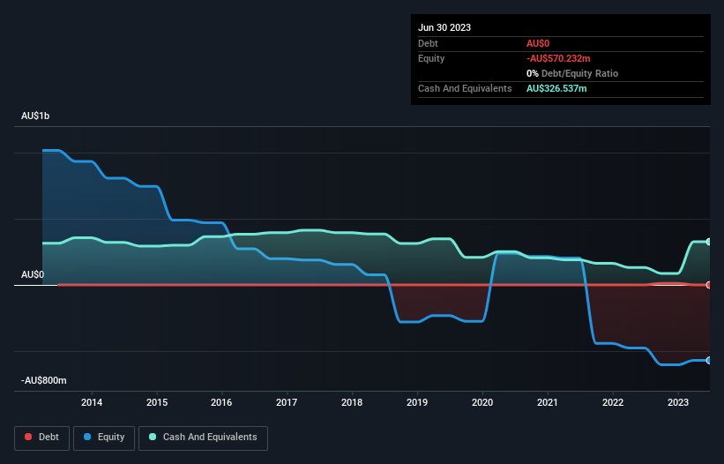Viewport: 724px width, 464px height.
Task: Click the Cash And Equivalents tooltip label
Action: tap(465, 88)
